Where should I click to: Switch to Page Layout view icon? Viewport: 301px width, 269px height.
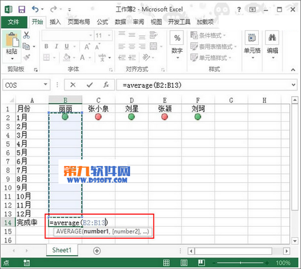[184, 263]
